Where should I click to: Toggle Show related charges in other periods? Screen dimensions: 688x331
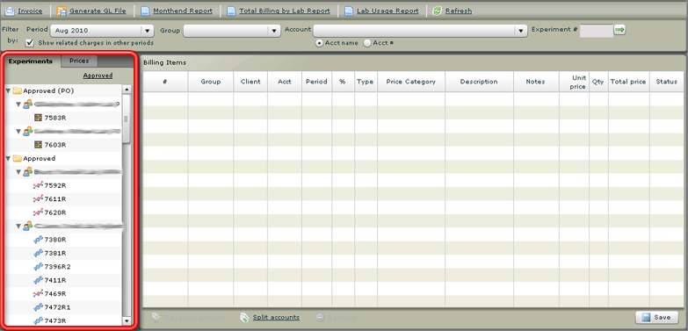30,43
